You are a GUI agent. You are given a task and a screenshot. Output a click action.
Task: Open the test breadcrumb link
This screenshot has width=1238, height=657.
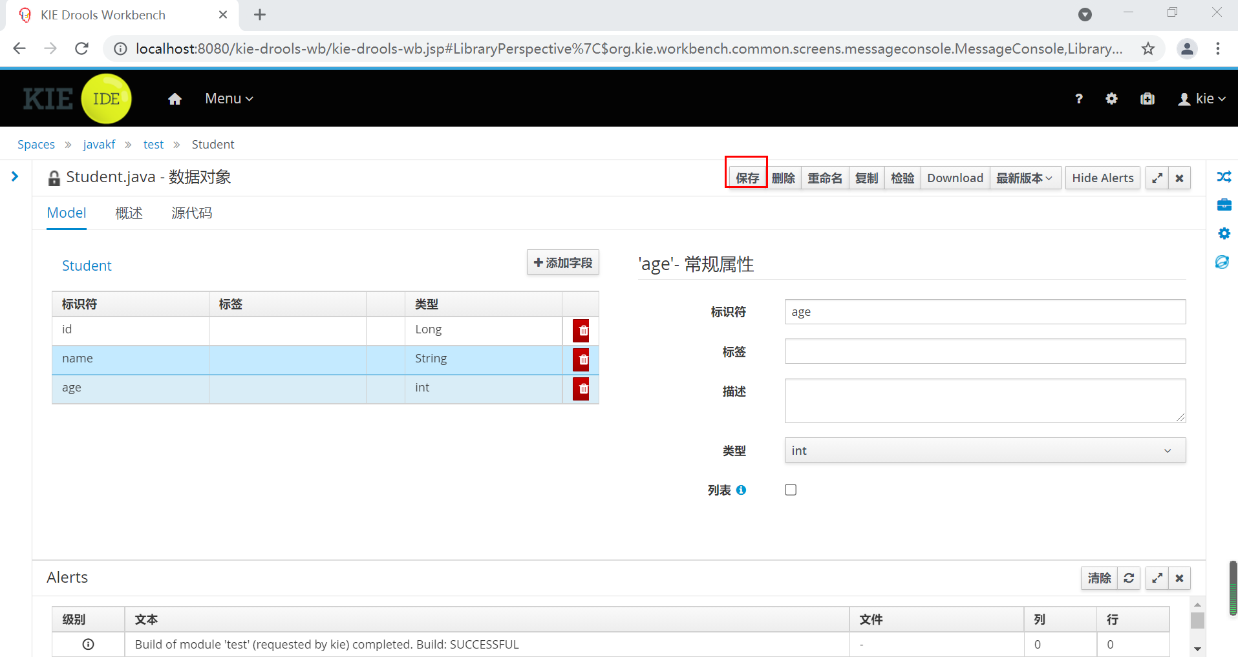(x=153, y=145)
